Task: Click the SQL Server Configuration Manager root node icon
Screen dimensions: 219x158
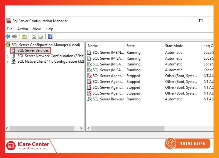Action: click(x=8, y=45)
